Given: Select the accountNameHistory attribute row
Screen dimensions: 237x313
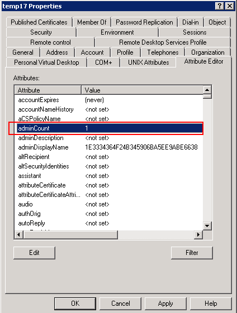Looking at the screenshot, I should pyautogui.click(x=109, y=109).
